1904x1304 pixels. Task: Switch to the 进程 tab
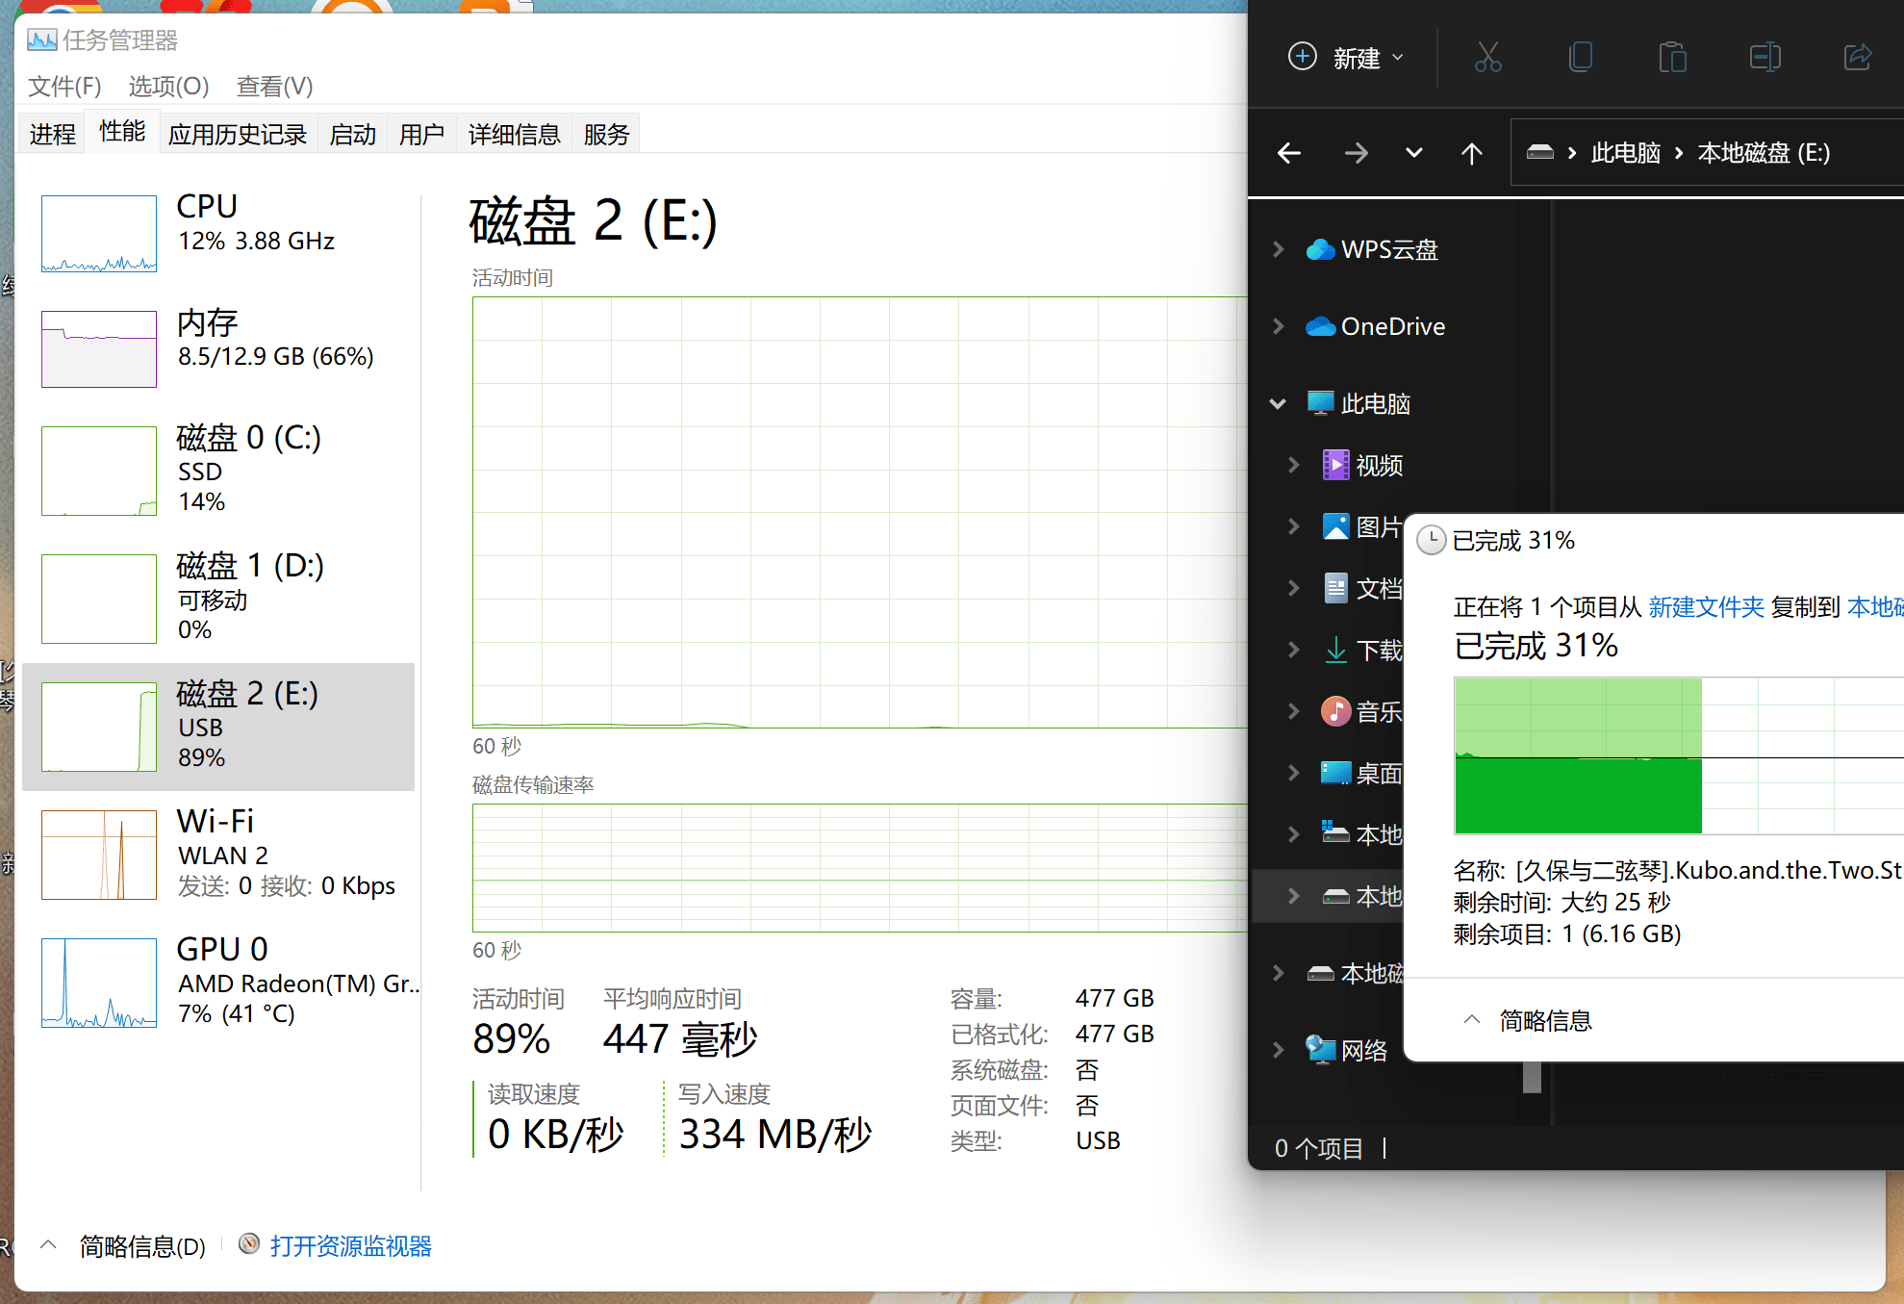(x=52, y=135)
